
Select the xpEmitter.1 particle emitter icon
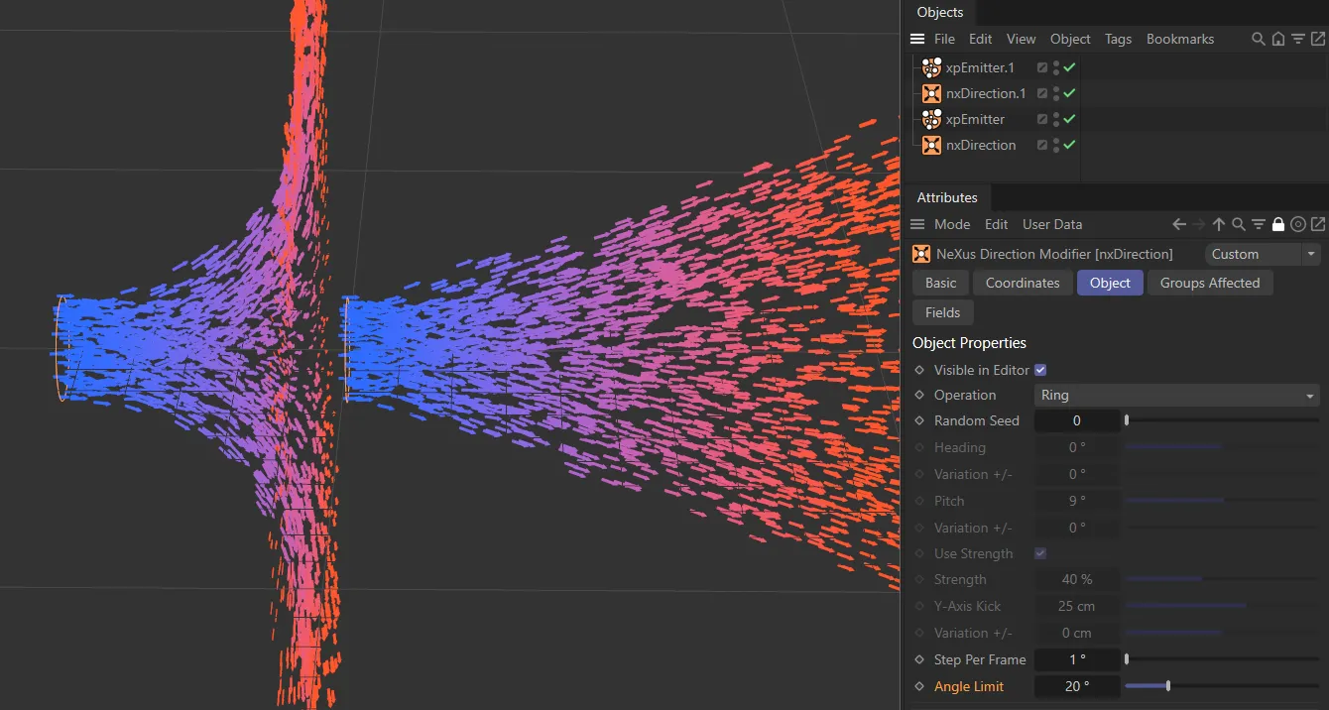930,66
